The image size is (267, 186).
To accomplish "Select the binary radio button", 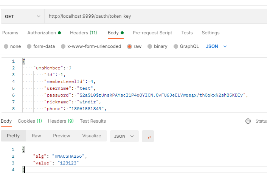I will (150, 46).
